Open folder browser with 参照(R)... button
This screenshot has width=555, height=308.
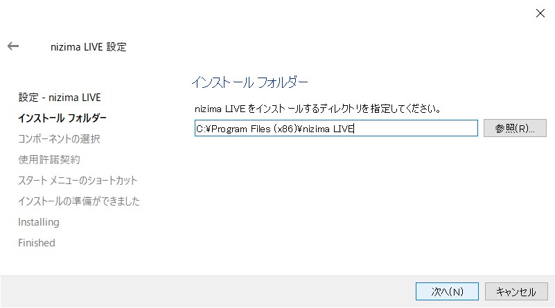click(x=515, y=129)
